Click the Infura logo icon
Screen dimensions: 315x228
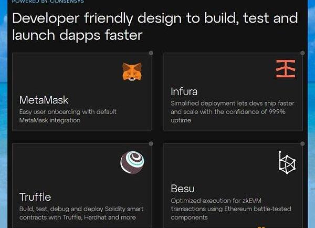286,69
